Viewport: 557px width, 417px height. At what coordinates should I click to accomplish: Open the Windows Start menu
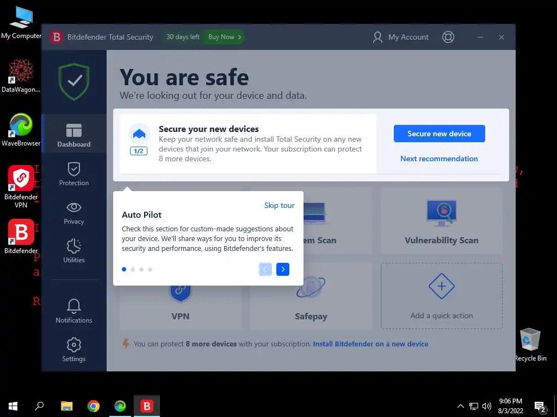pyautogui.click(x=13, y=406)
